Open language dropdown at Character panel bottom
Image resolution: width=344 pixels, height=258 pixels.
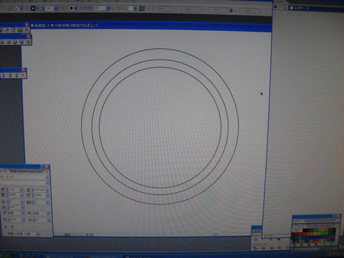[38, 234]
